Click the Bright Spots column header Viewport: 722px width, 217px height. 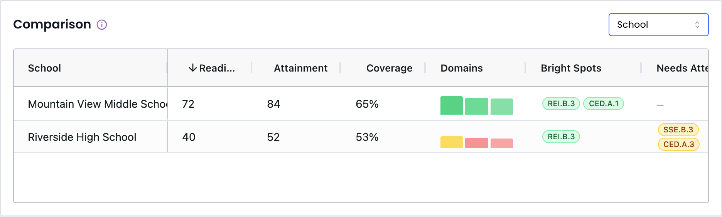pos(571,68)
